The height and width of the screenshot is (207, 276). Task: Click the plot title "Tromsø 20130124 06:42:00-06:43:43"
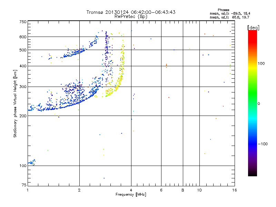pos(131,12)
